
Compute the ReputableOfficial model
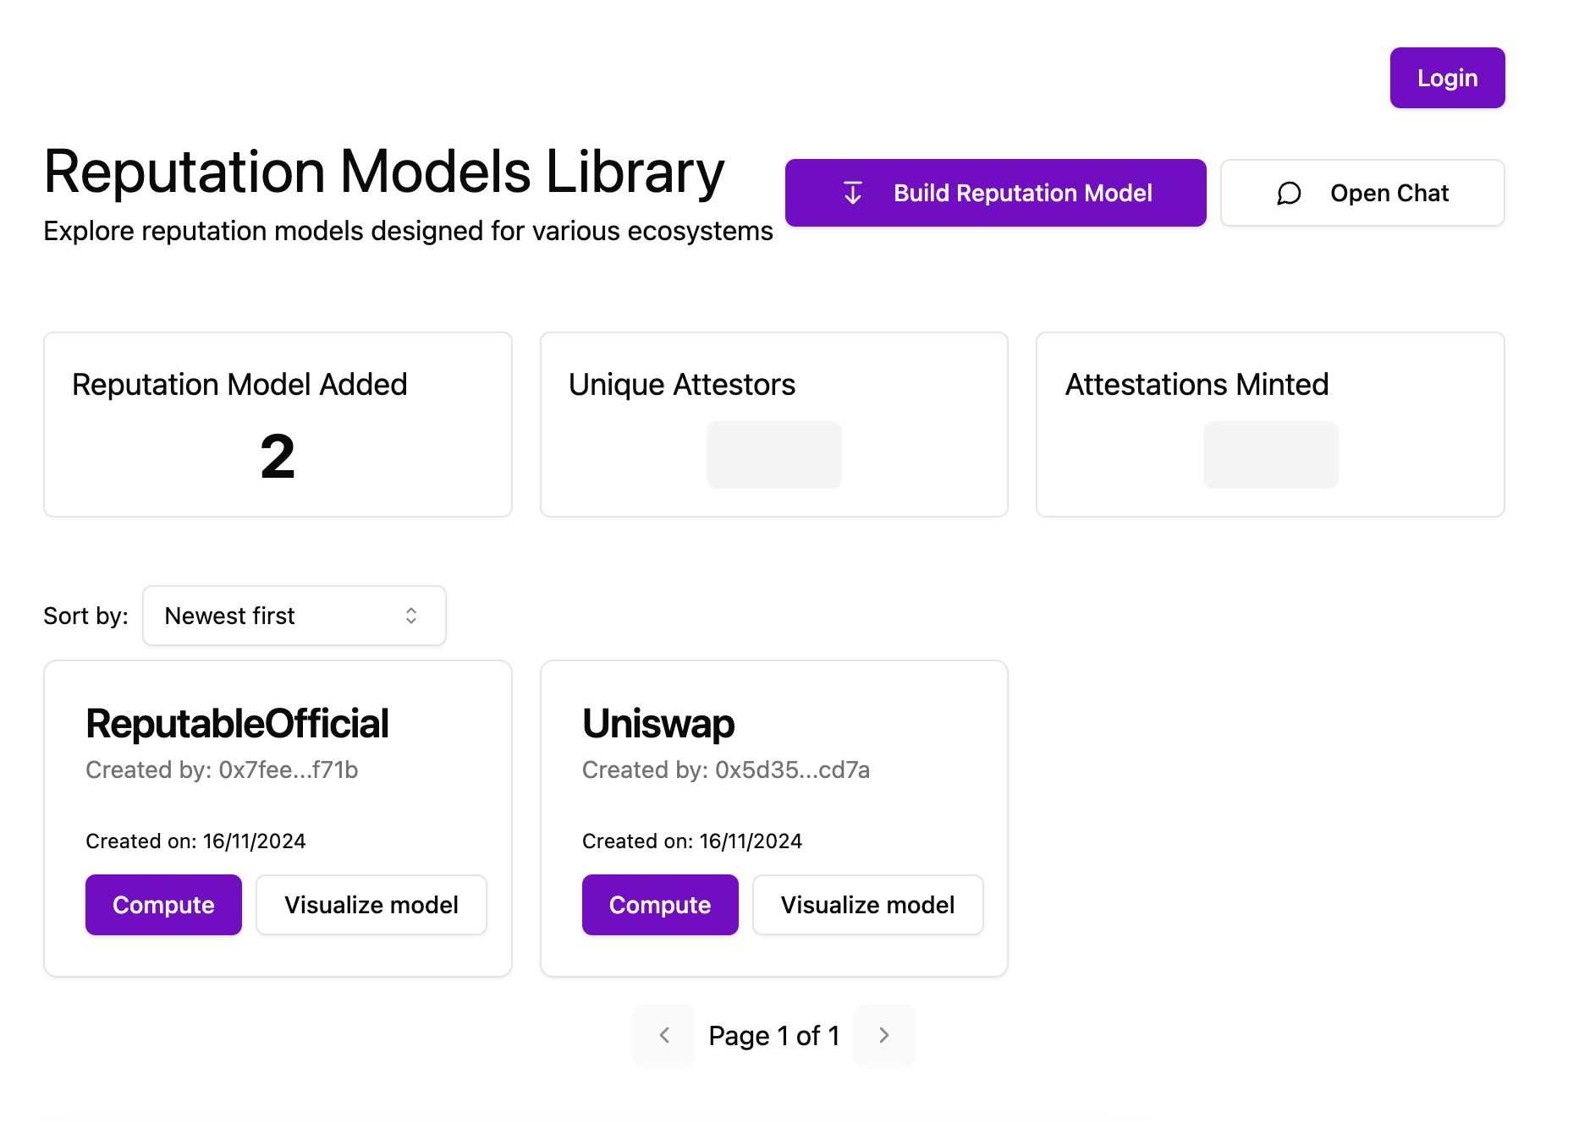pos(163,905)
